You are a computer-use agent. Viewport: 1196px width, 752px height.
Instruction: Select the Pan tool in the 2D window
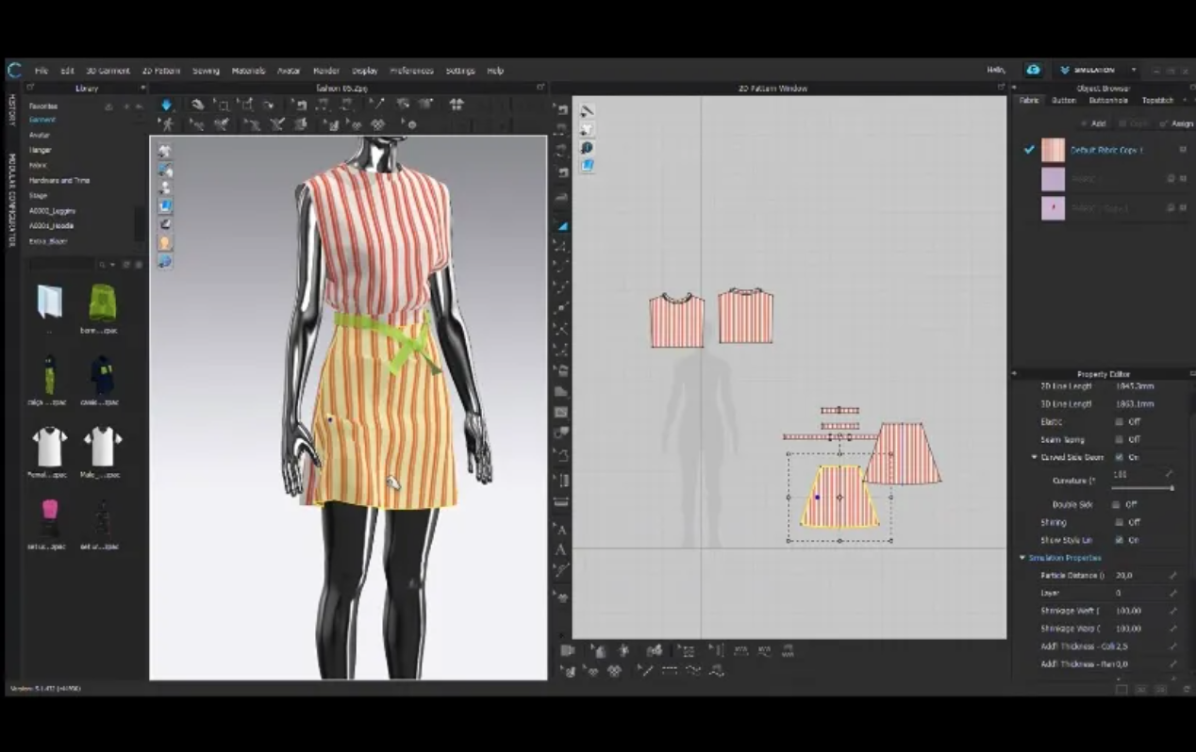click(x=199, y=105)
